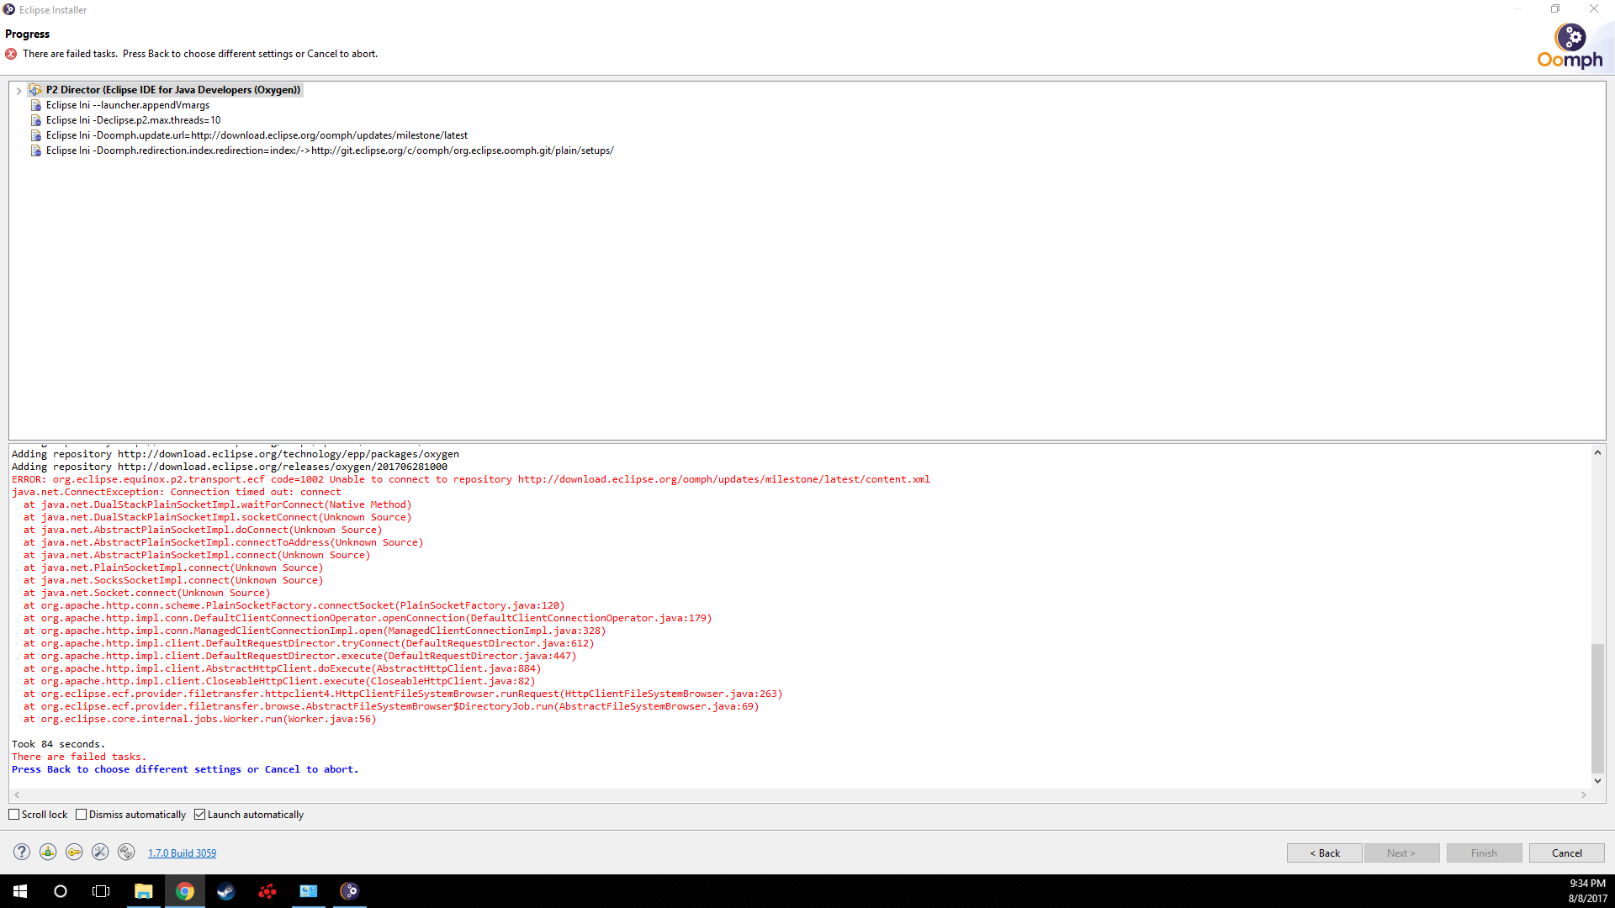This screenshot has width=1615, height=908.
Task: Open File Explorer from the taskbar
Action: [x=144, y=891]
